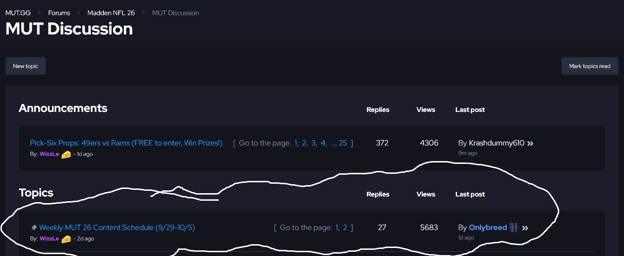The width and height of the screenshot is (624, 256).
Task: Go to page 4 of Pick-Six thread
Action: [x=323, y=143]
